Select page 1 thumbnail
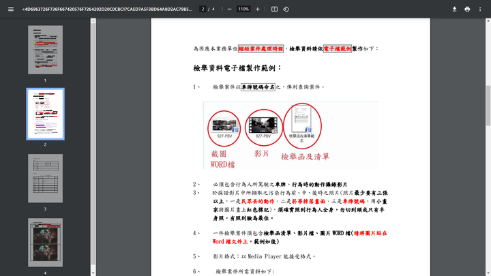491x276 pixels. (x=45, y=50)
